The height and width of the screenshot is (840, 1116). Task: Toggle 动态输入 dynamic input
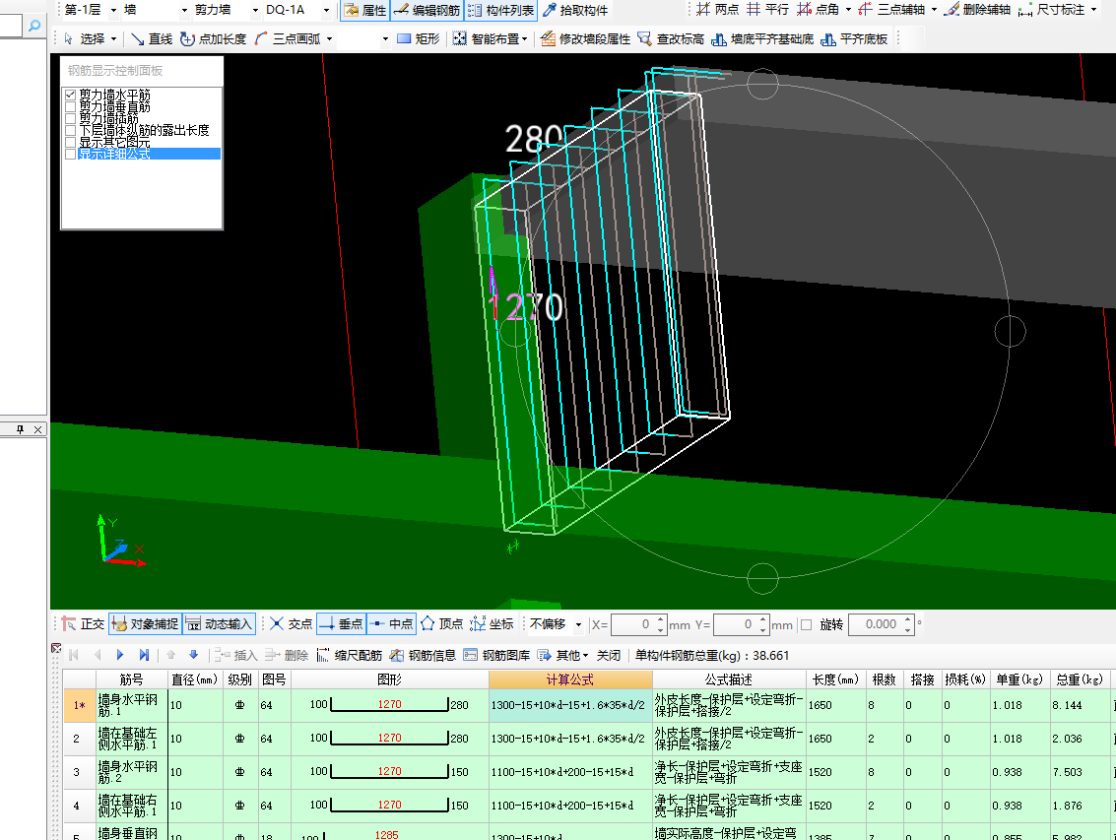click(219, 624)
